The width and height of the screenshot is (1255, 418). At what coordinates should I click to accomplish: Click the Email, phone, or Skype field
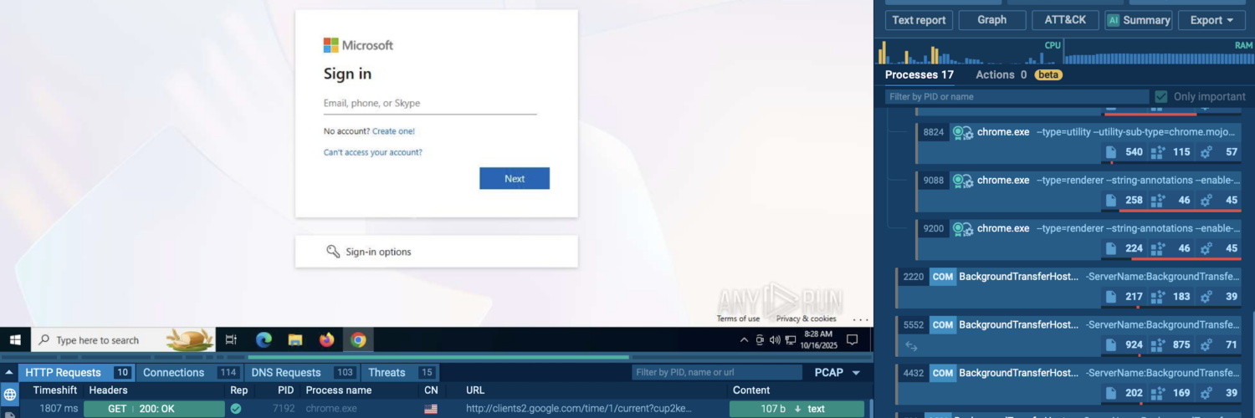click(x=430, y=104)
